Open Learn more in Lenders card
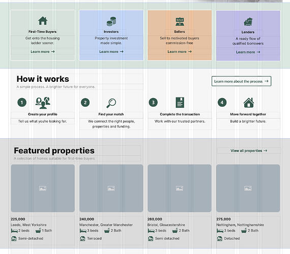 click(248, 52)
